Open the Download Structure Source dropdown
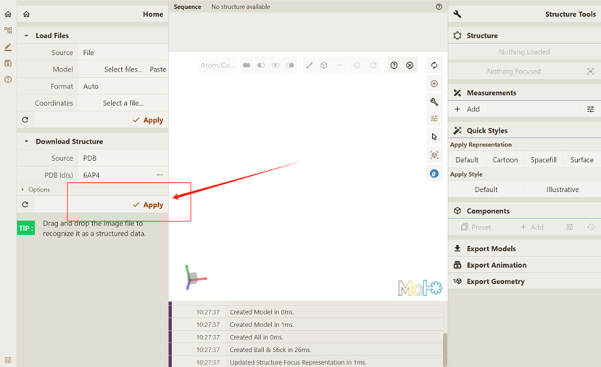The image size is (601, 367). pos(123,158)
